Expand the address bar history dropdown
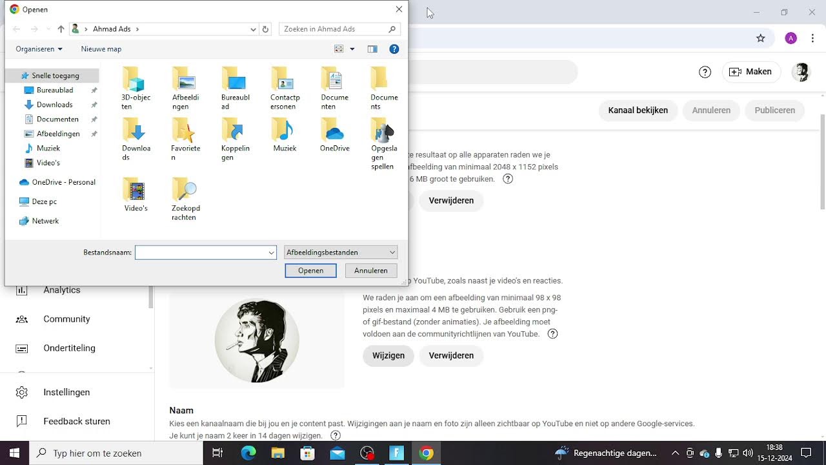 (253, 29)
